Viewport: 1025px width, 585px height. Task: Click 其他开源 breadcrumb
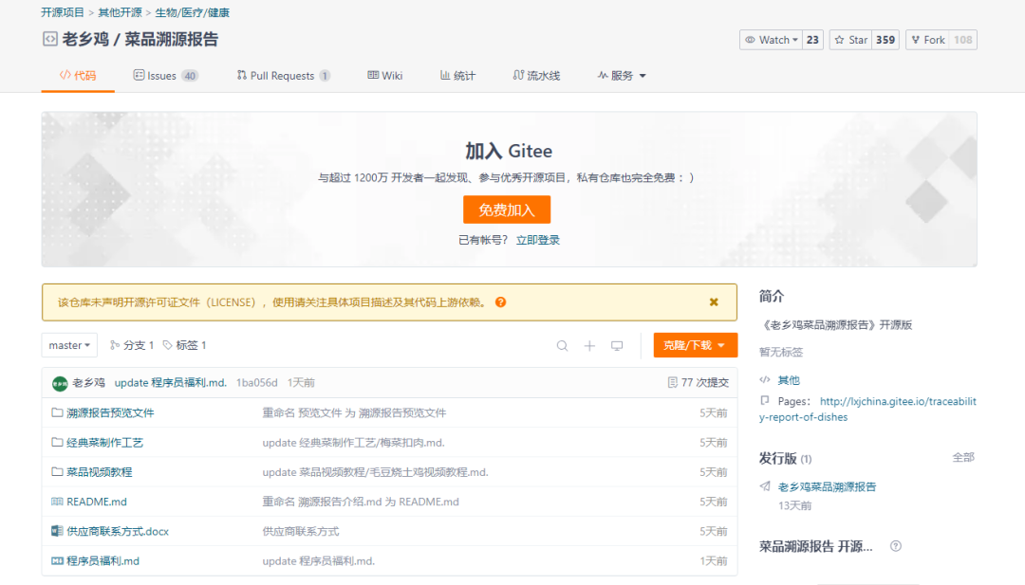[x=121, y=12]
